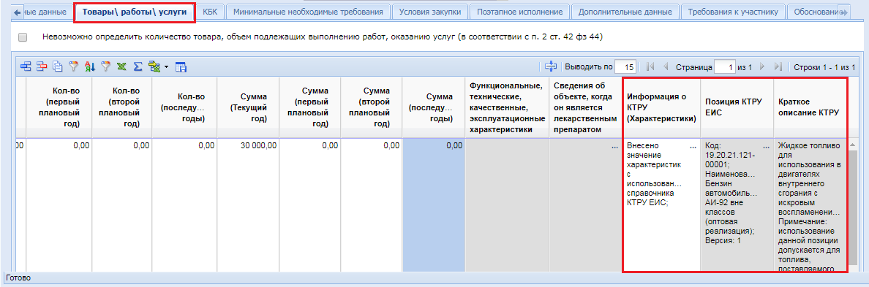
Task: Click 'Краткое описание КТРУ' column header
Action: pyautogui.click(x=810, y=107)
